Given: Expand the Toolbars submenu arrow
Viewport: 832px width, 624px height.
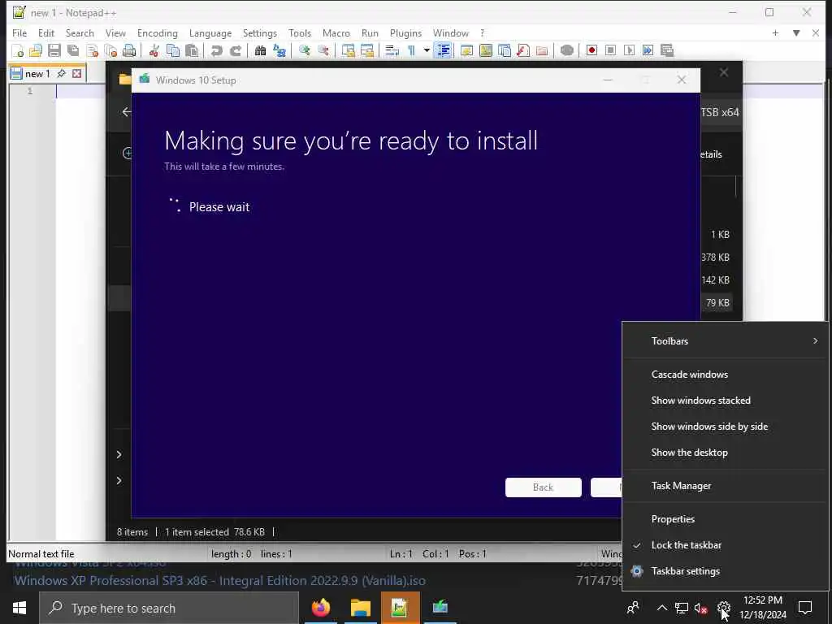Looking at the screenshot, I should 815,340.
